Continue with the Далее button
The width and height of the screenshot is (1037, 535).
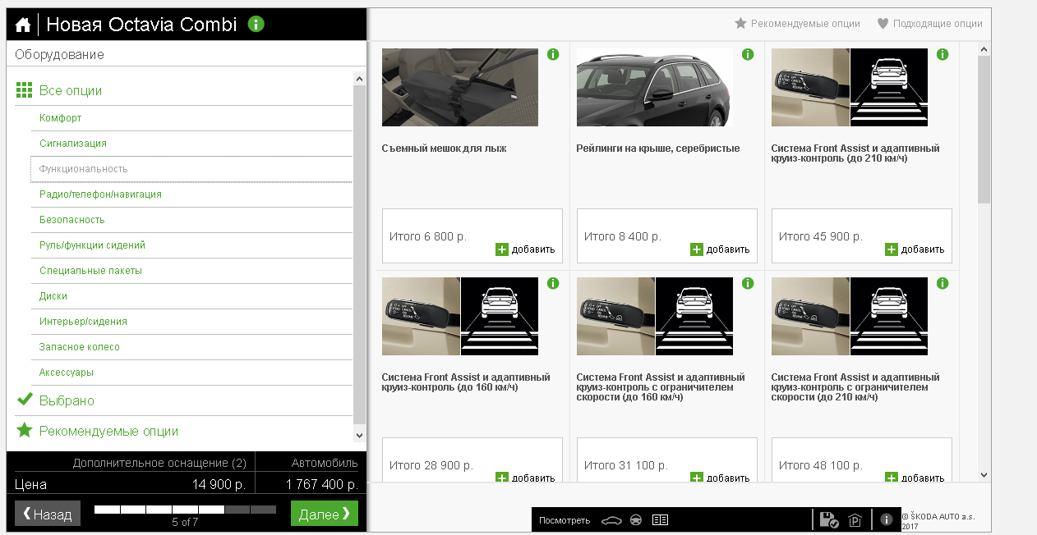325,514
